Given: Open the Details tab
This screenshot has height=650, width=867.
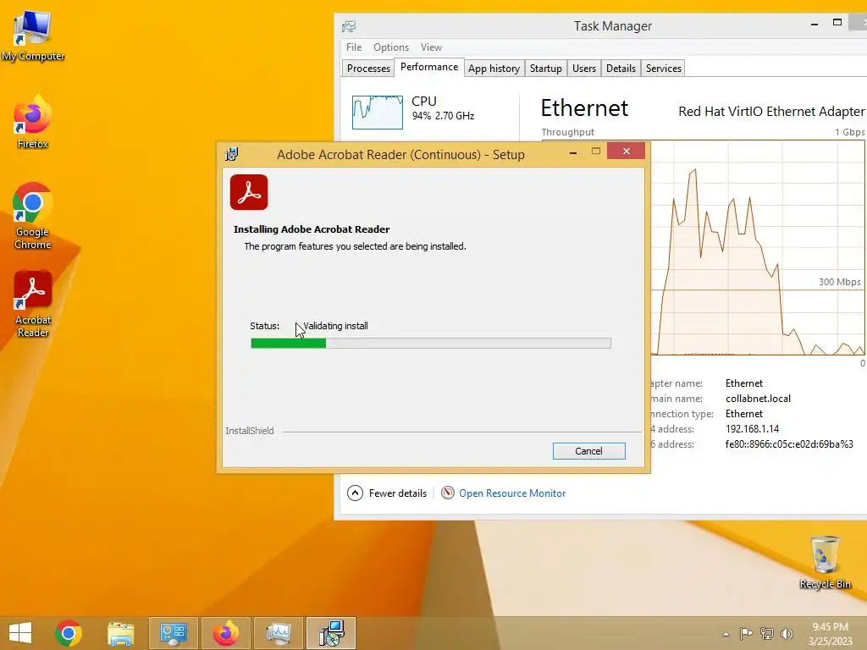Looking at the screenshot, I should coord(621,68).
